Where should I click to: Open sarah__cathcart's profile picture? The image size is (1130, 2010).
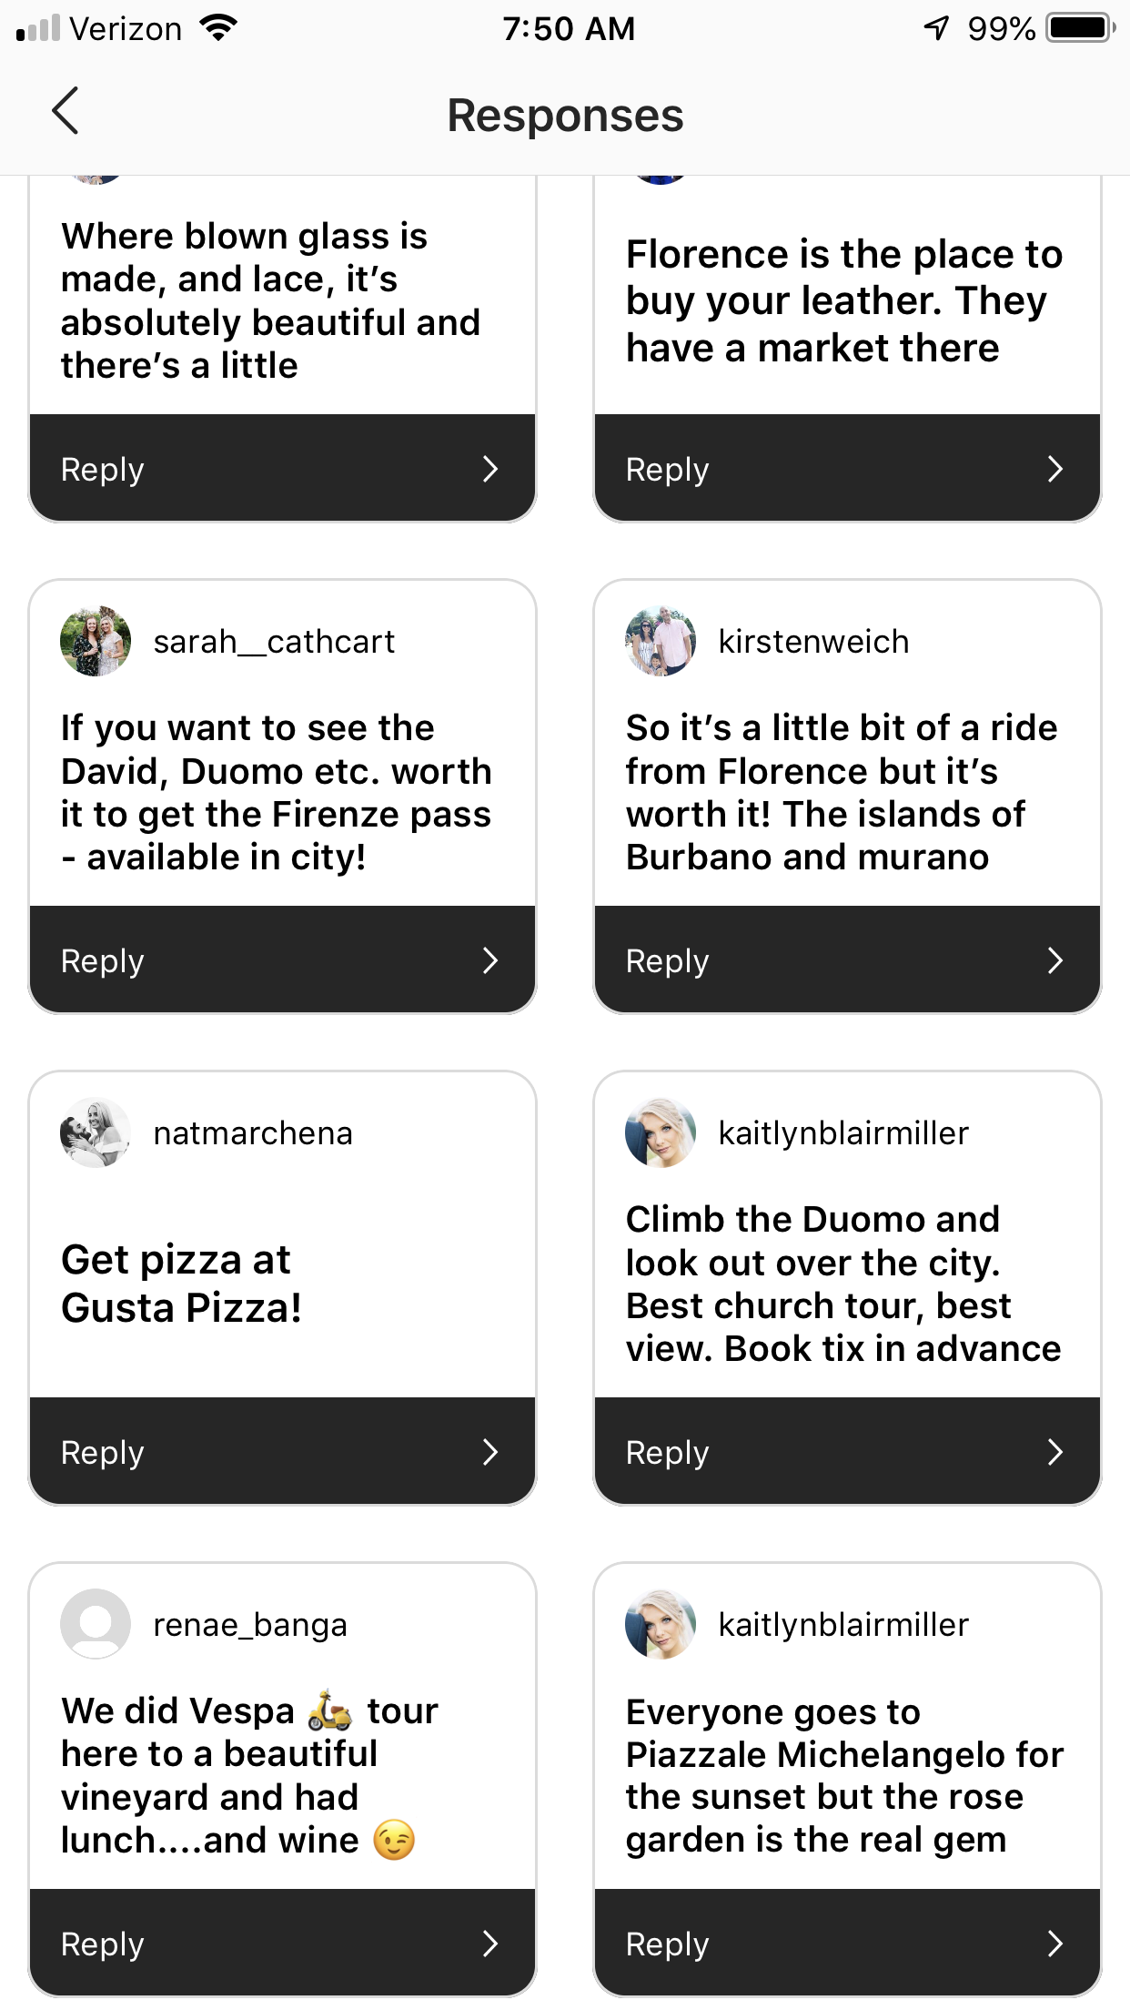tap(96, 641)
